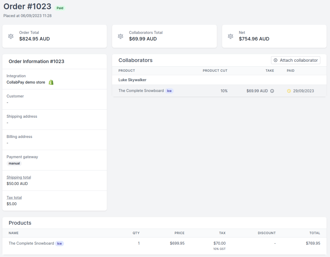
Task: Click the yellow clock pending icon
Action: (289, 91)
